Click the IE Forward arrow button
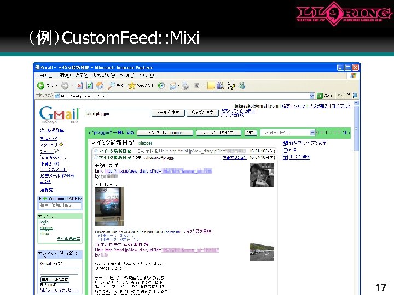The width and height of the screenshot is (394, 295). tap(65, 86)
